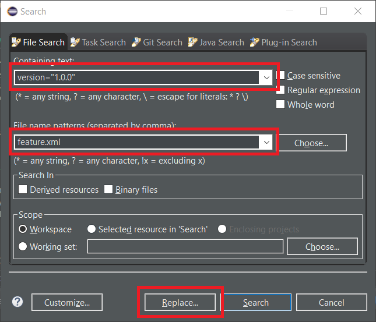376x322 pixels.
Task: Click the Replace... button
Action: 180,302
